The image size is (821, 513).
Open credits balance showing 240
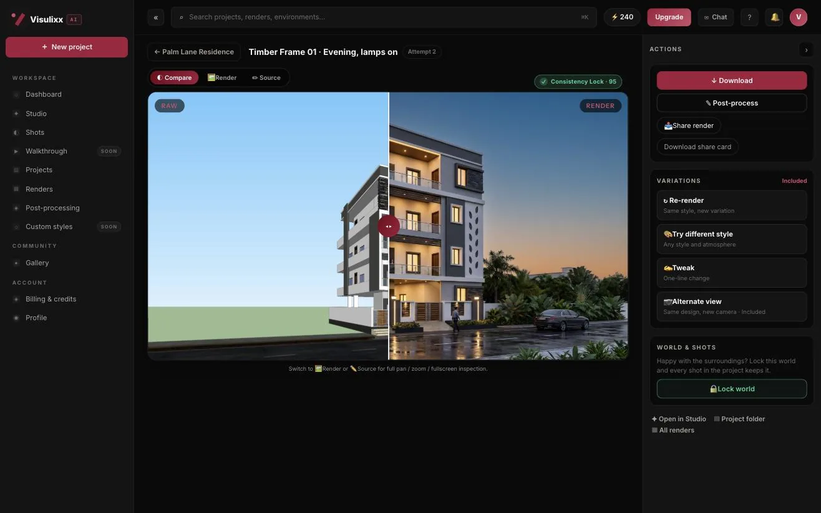click(x=622, y=17)
